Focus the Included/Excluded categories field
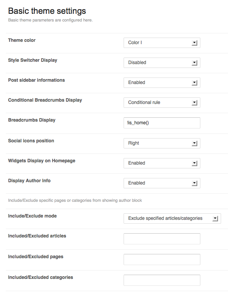This screenshot has height=295, width=228. pyautogui.click(x=162, y=280)
